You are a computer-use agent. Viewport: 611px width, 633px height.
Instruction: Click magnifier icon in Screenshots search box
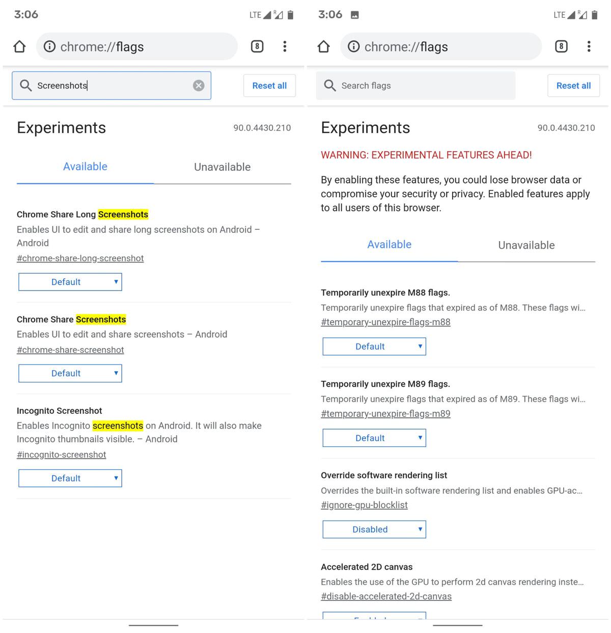(25, 86)
